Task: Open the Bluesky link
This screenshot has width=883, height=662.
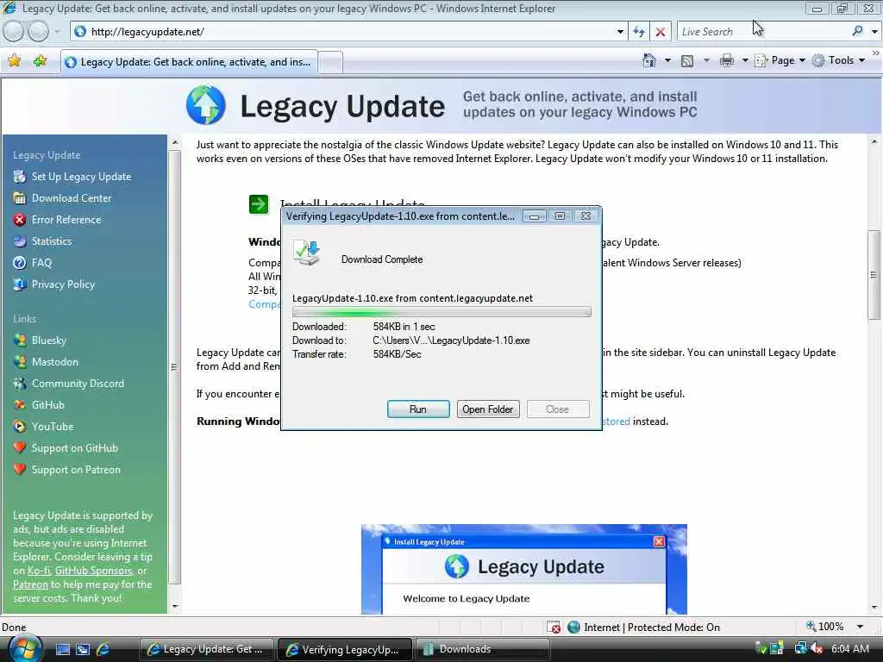Action: coord(49,340)
